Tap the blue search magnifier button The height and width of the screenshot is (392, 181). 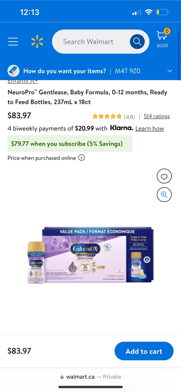[x=137, y=42]
